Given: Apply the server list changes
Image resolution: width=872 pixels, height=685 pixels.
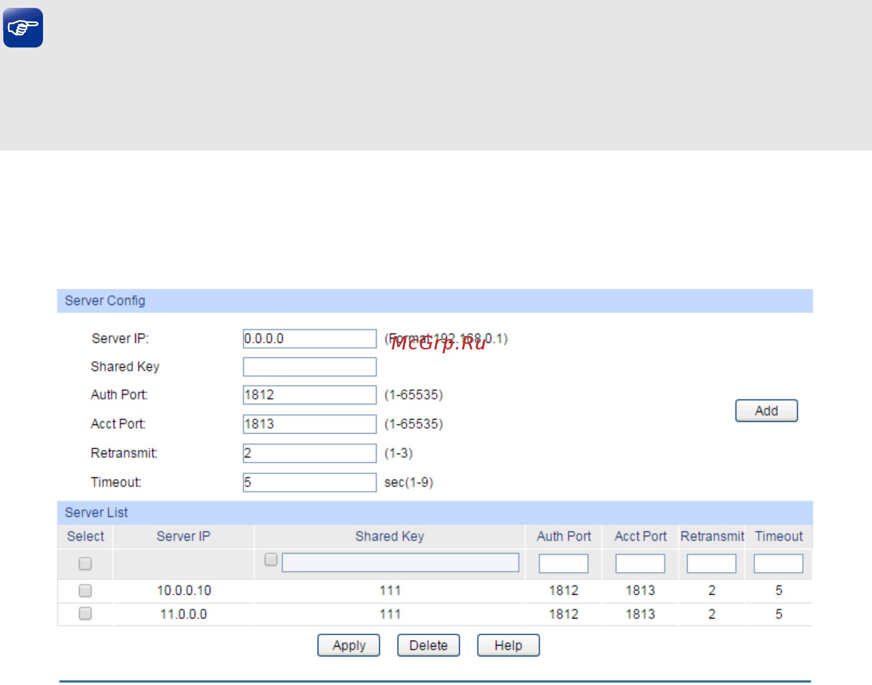Looking at the screenshot, I should coord(349,645).
